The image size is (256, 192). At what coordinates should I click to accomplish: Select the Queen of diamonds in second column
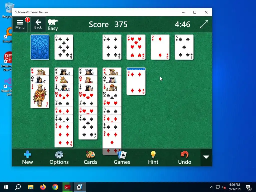tap(64, 79)
